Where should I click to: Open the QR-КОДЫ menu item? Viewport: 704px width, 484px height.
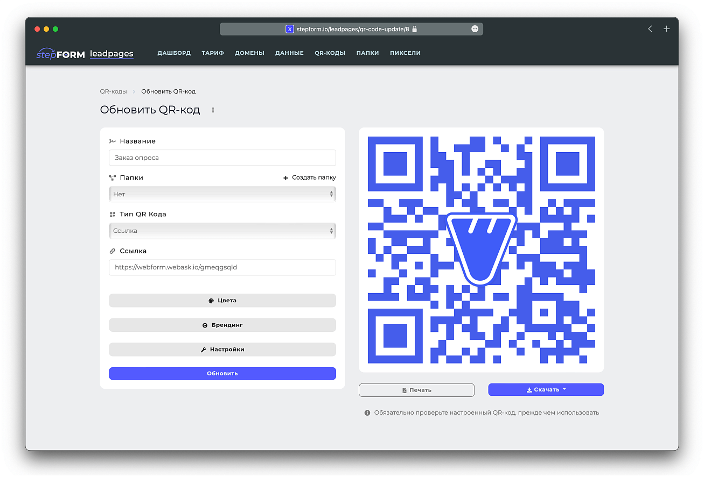point(330,53)
